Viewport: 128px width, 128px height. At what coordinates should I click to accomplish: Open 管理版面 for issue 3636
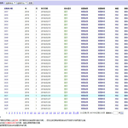coord(85,80)
